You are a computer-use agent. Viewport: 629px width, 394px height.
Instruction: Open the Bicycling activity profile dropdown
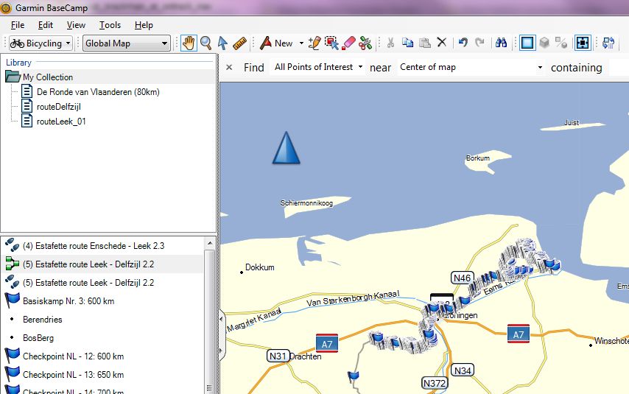pos(41,43)
